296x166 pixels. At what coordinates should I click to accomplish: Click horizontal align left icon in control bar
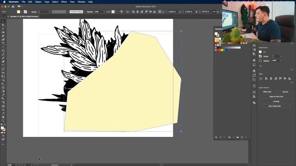(x=134, y=12)
